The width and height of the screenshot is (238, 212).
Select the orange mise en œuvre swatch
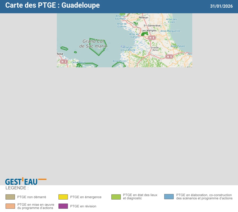pos(10,206)
